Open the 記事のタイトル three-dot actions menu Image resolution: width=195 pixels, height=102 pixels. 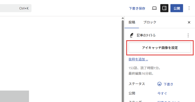188,35
